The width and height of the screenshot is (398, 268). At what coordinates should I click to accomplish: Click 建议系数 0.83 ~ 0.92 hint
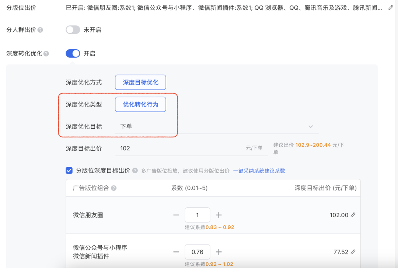point(209,227)
